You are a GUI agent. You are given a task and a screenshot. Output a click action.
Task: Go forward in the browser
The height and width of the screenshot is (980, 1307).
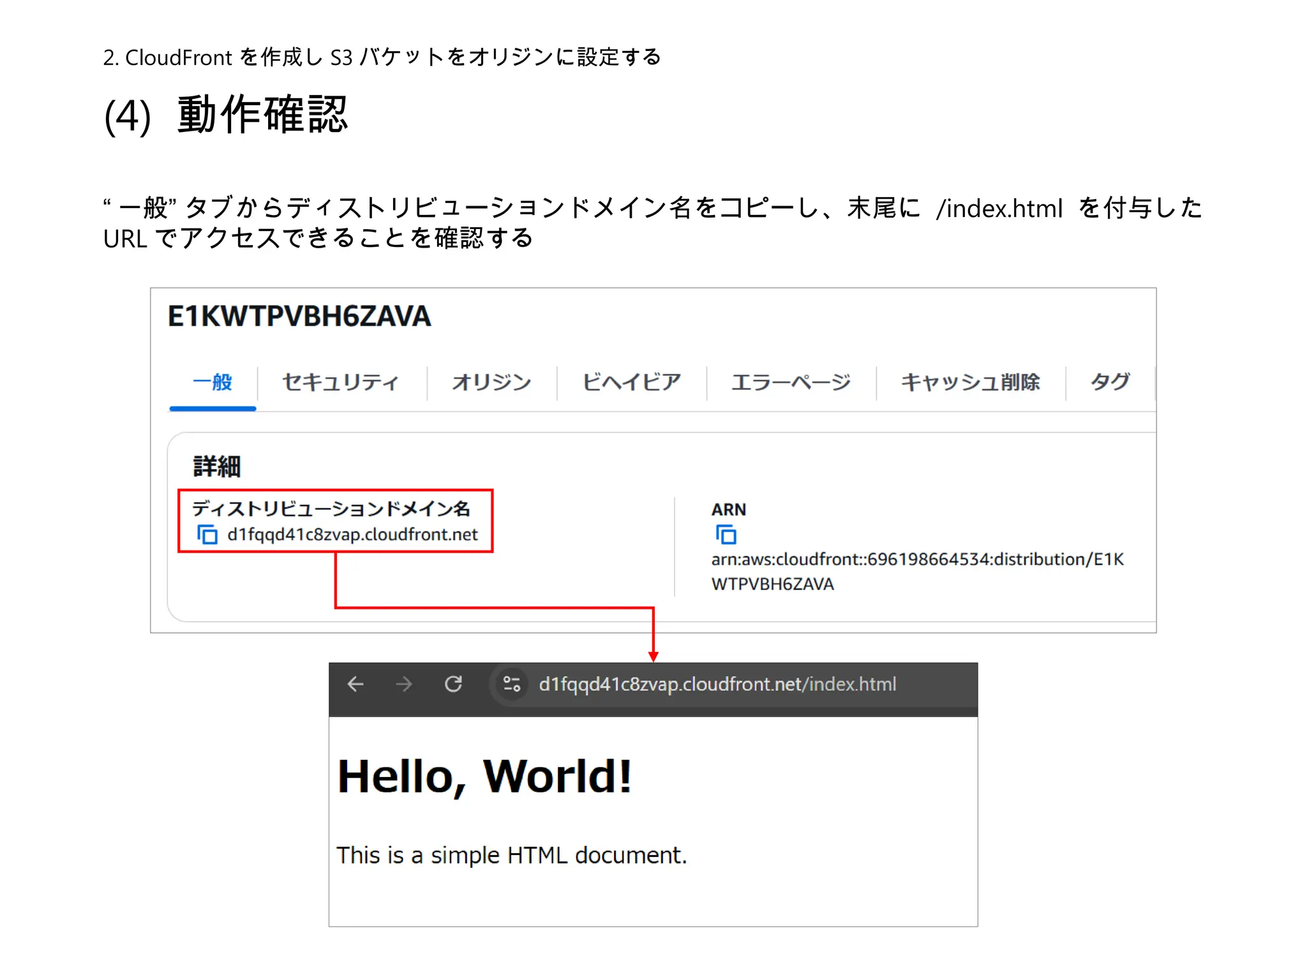coord(404,684)
